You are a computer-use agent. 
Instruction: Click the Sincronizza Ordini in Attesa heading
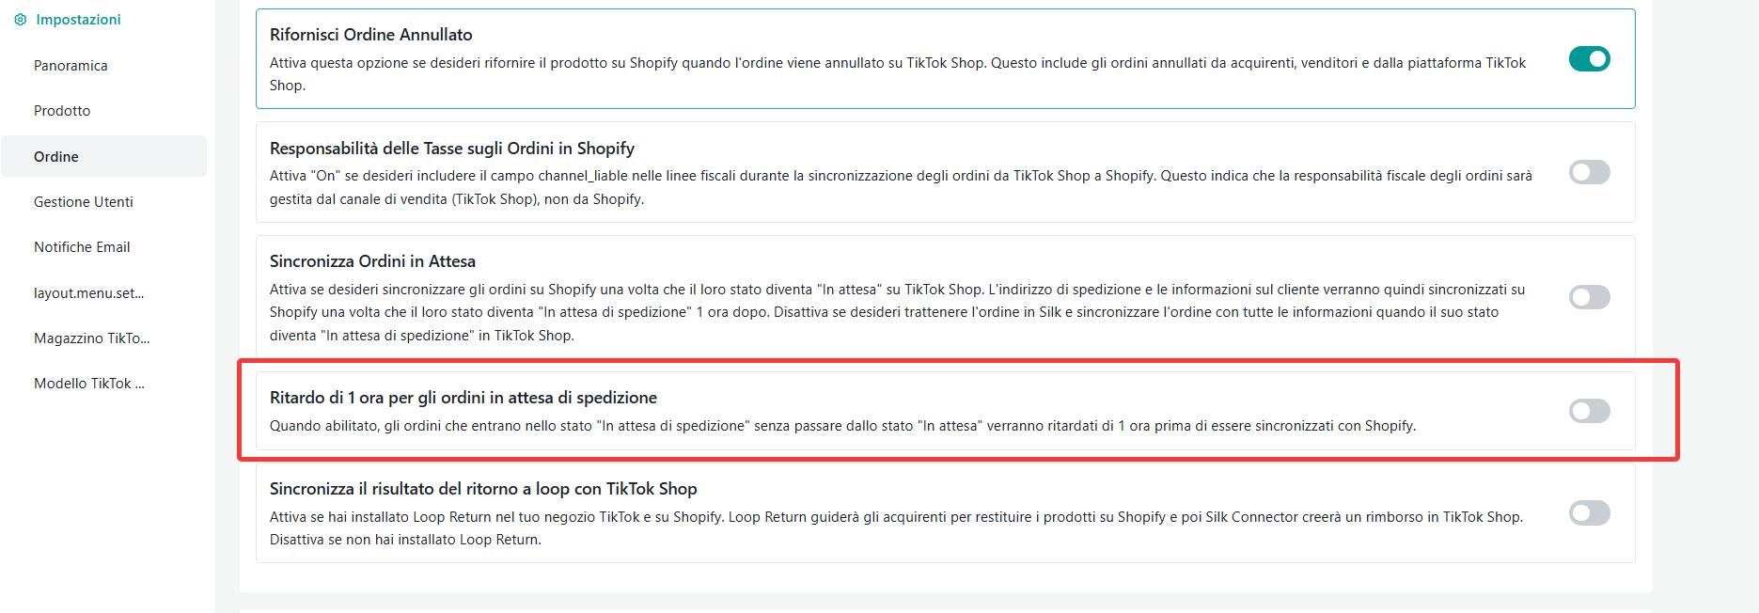point(372,261)
